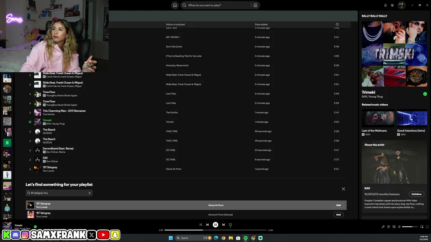Select the Trimski track row title
The height and width of the screenshot is (242, 431).
47,120
